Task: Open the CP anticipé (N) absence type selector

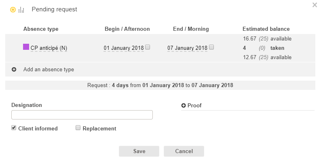Action: point(49,48)
